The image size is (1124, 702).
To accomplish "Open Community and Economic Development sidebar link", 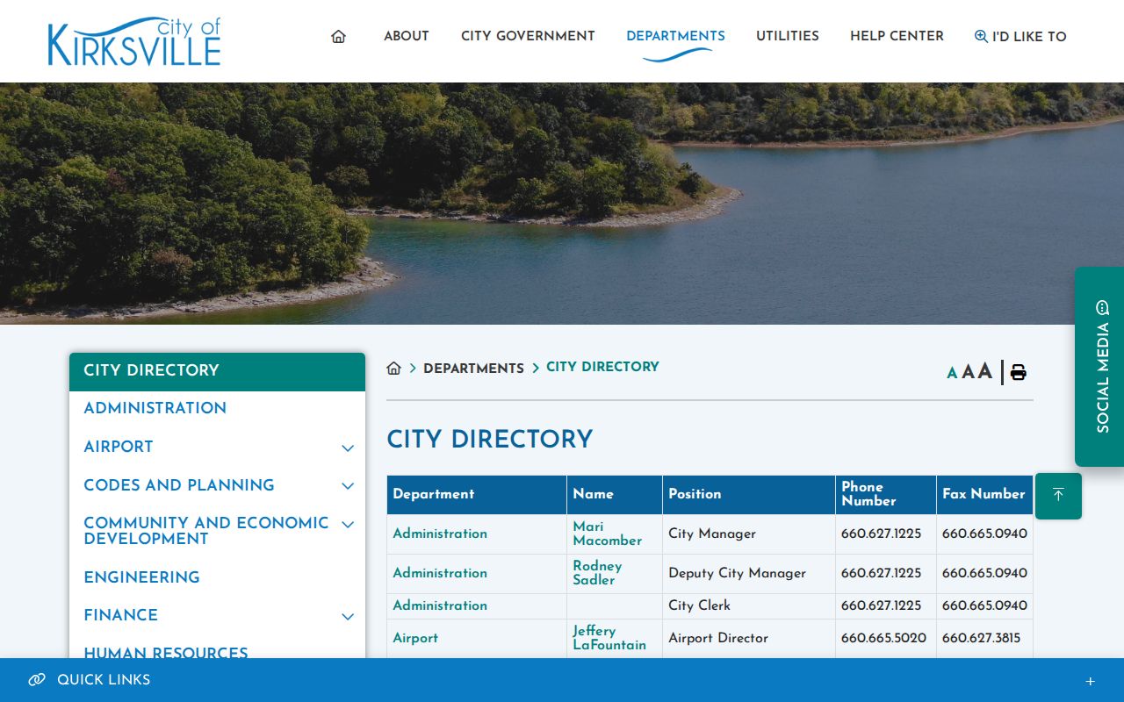I will pos(206,531).
